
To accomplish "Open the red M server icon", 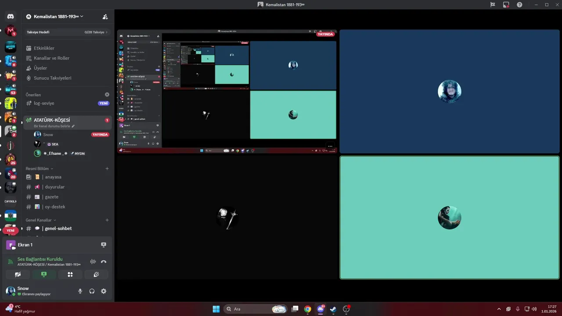I will pos(11,31).
